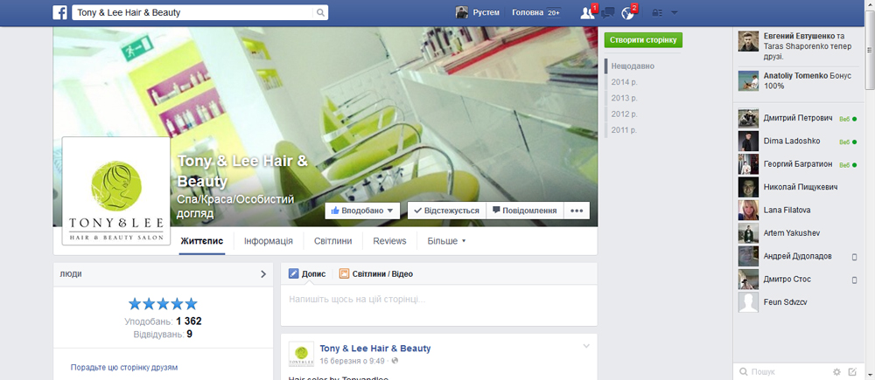Click the Уподобань 1 362 likes count
This screenshot has width=875, height=380.
(x=163, y=321)
